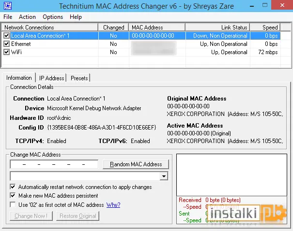Expand the MAC vendor dropdown arrow
The width and height of the screenshot is (293, 231).
(164, 176)
